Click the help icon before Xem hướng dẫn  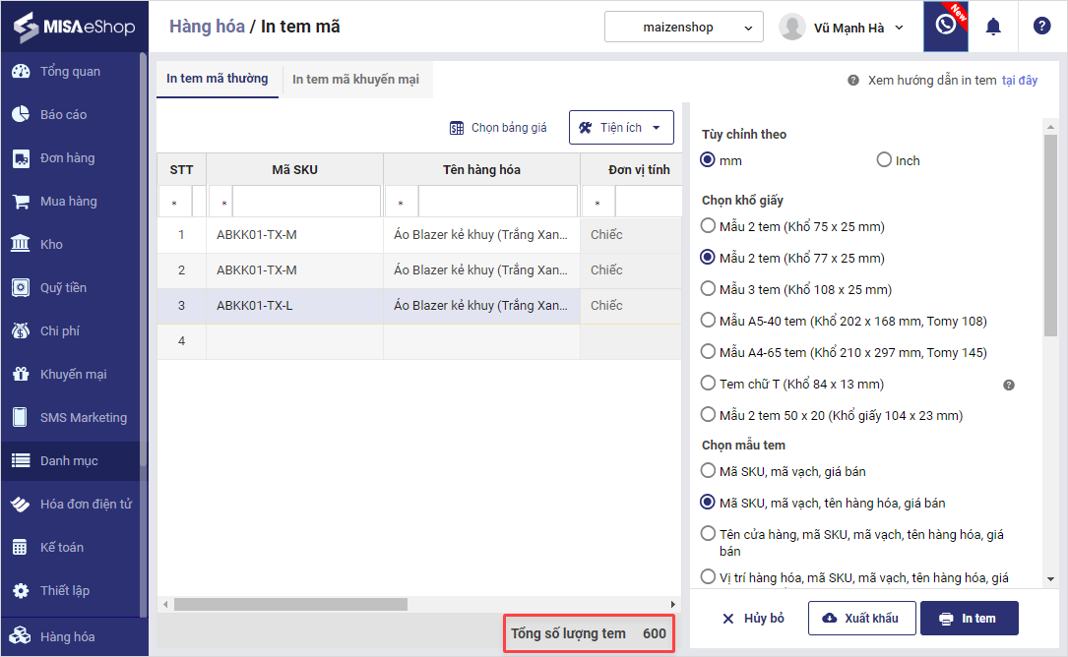[x=852, y=81]
